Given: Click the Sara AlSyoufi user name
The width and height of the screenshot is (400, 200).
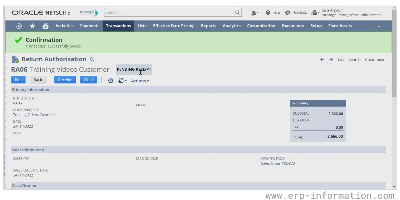Looking at the screenshot, I should (332, 10).
